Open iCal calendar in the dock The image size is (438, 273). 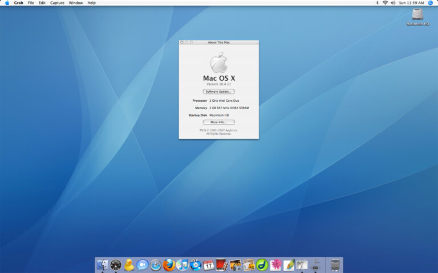click(x=209, y=264)
